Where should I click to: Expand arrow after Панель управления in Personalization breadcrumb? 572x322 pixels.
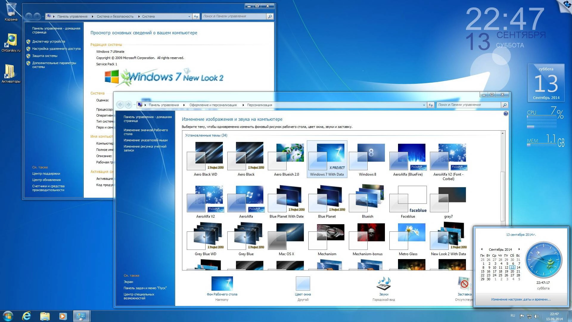point(184,105)
